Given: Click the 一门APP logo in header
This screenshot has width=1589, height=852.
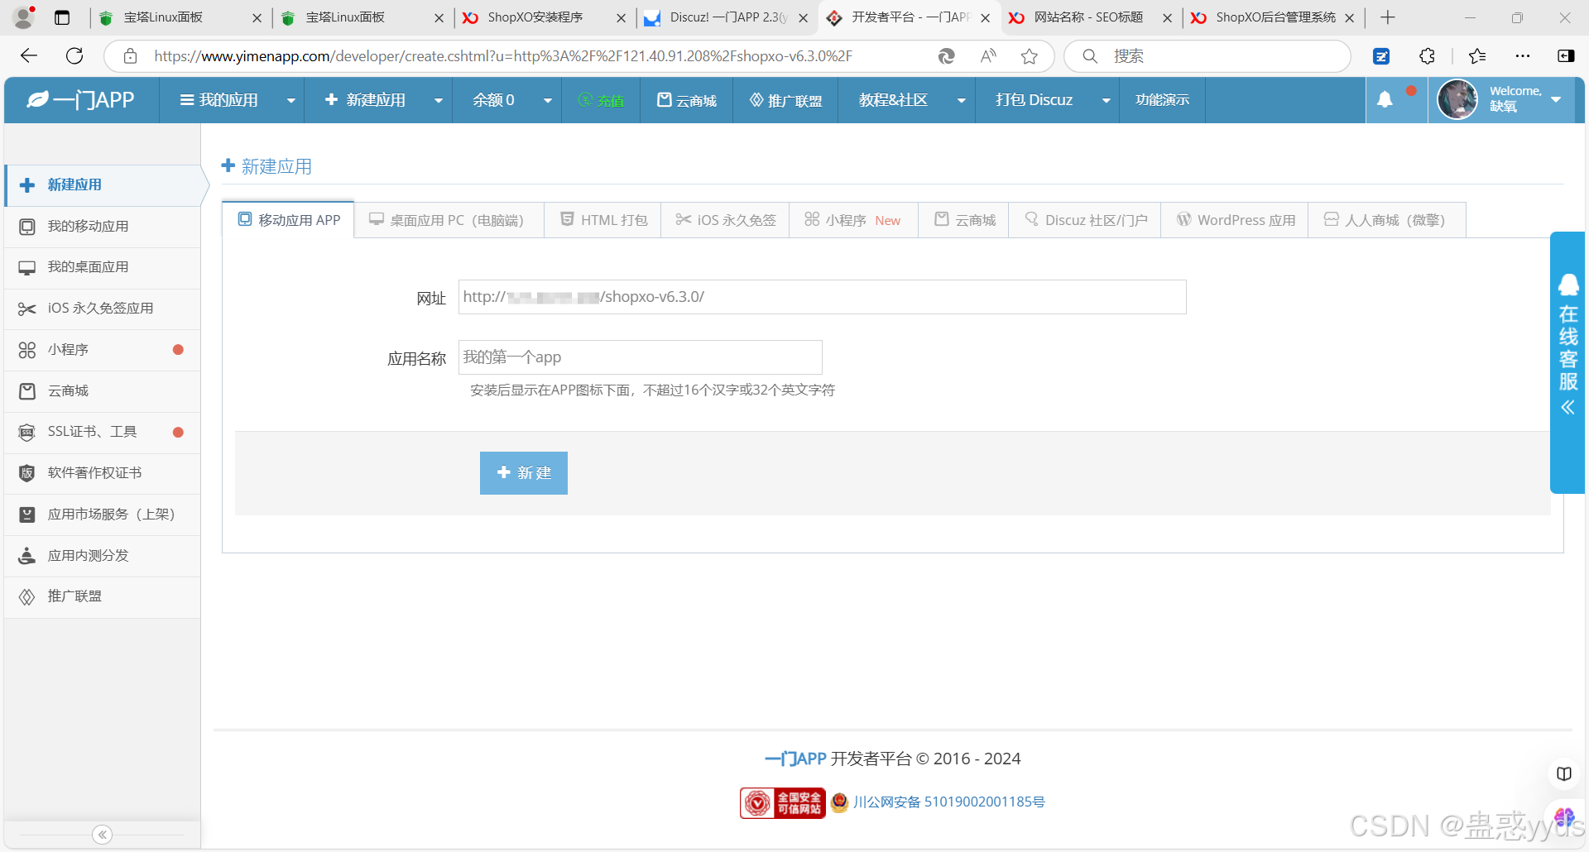Looking at the screenshot, I should pos(81,100).
